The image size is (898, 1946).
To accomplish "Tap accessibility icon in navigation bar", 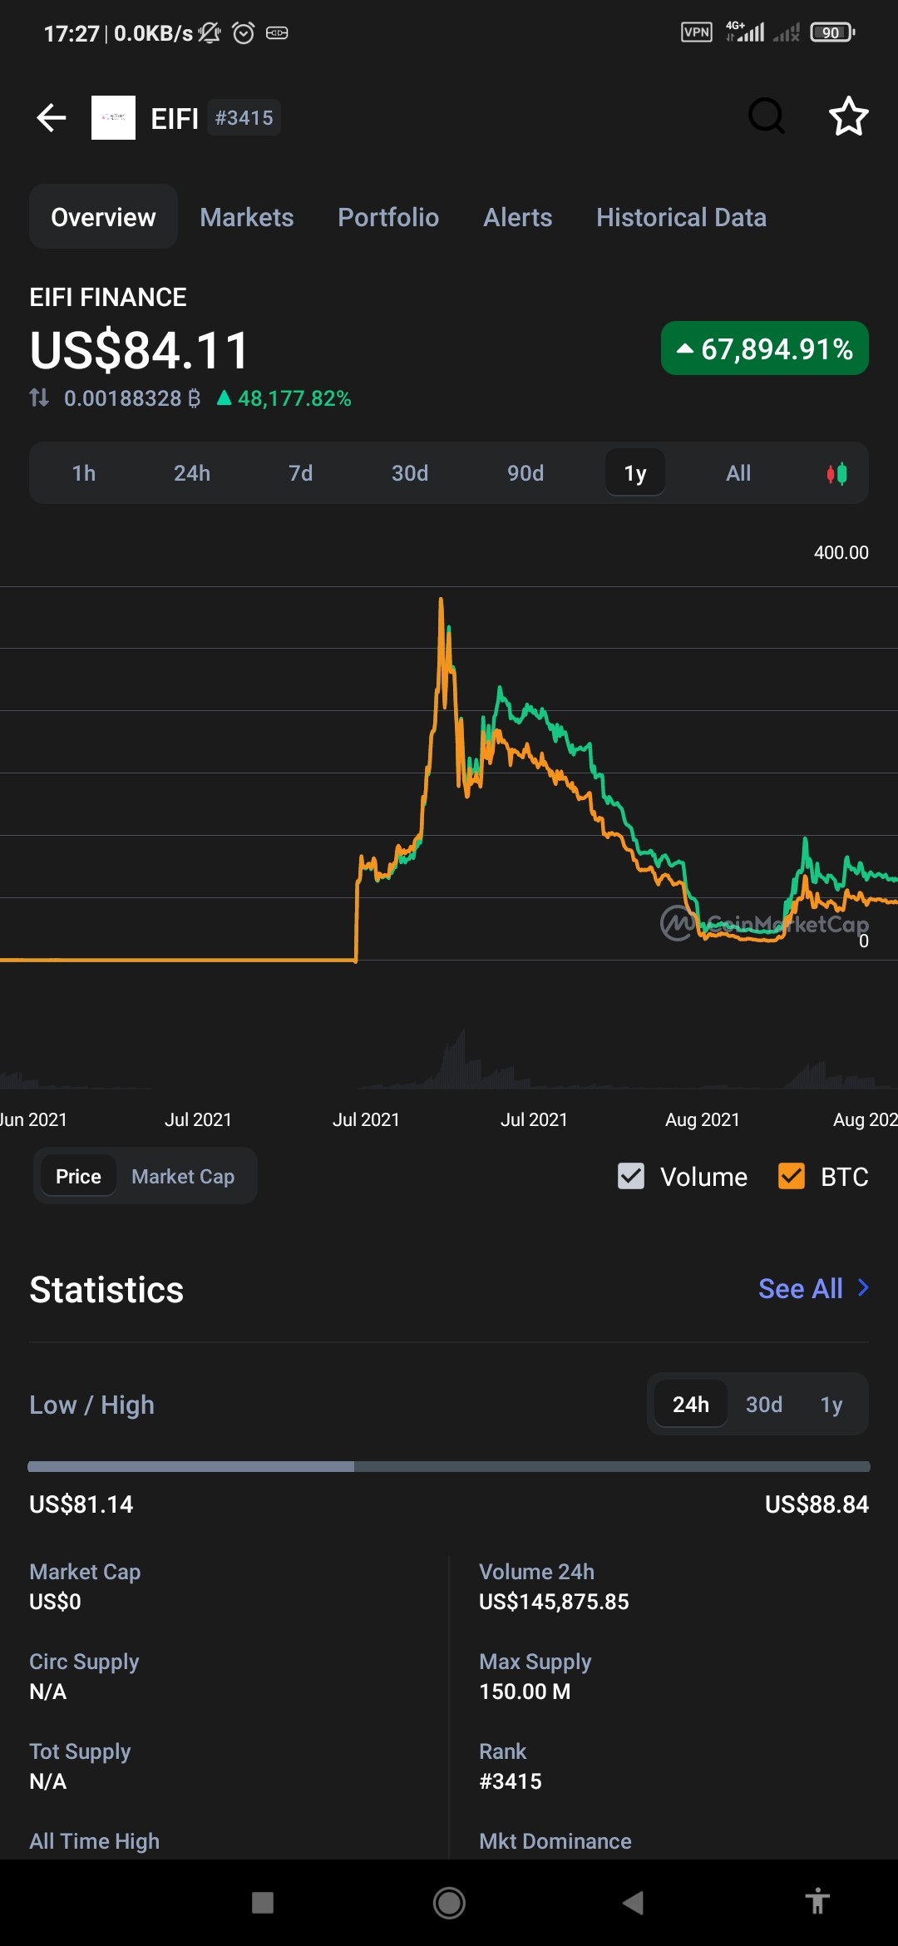I will coord(817,1901).
